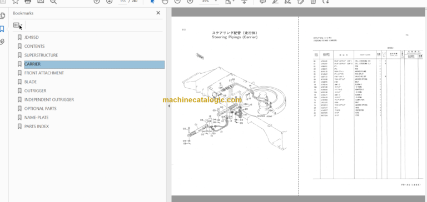
Task: Click the trash delete icon
Action: [313, 1]
